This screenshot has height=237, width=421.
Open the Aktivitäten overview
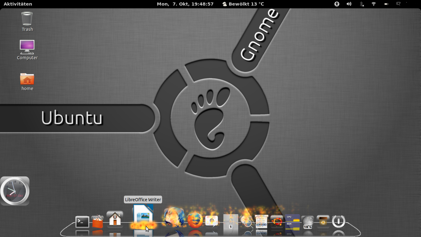tap(18, 4)
